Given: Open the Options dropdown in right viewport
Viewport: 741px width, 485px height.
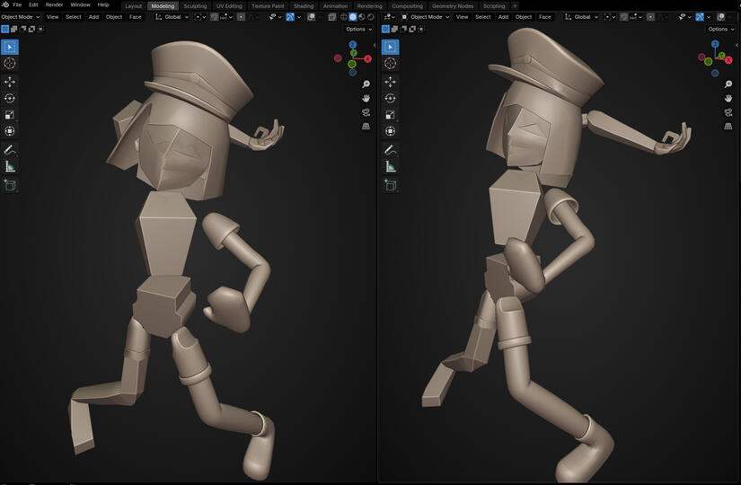Looking at the screenshot, I should point(720,29).
